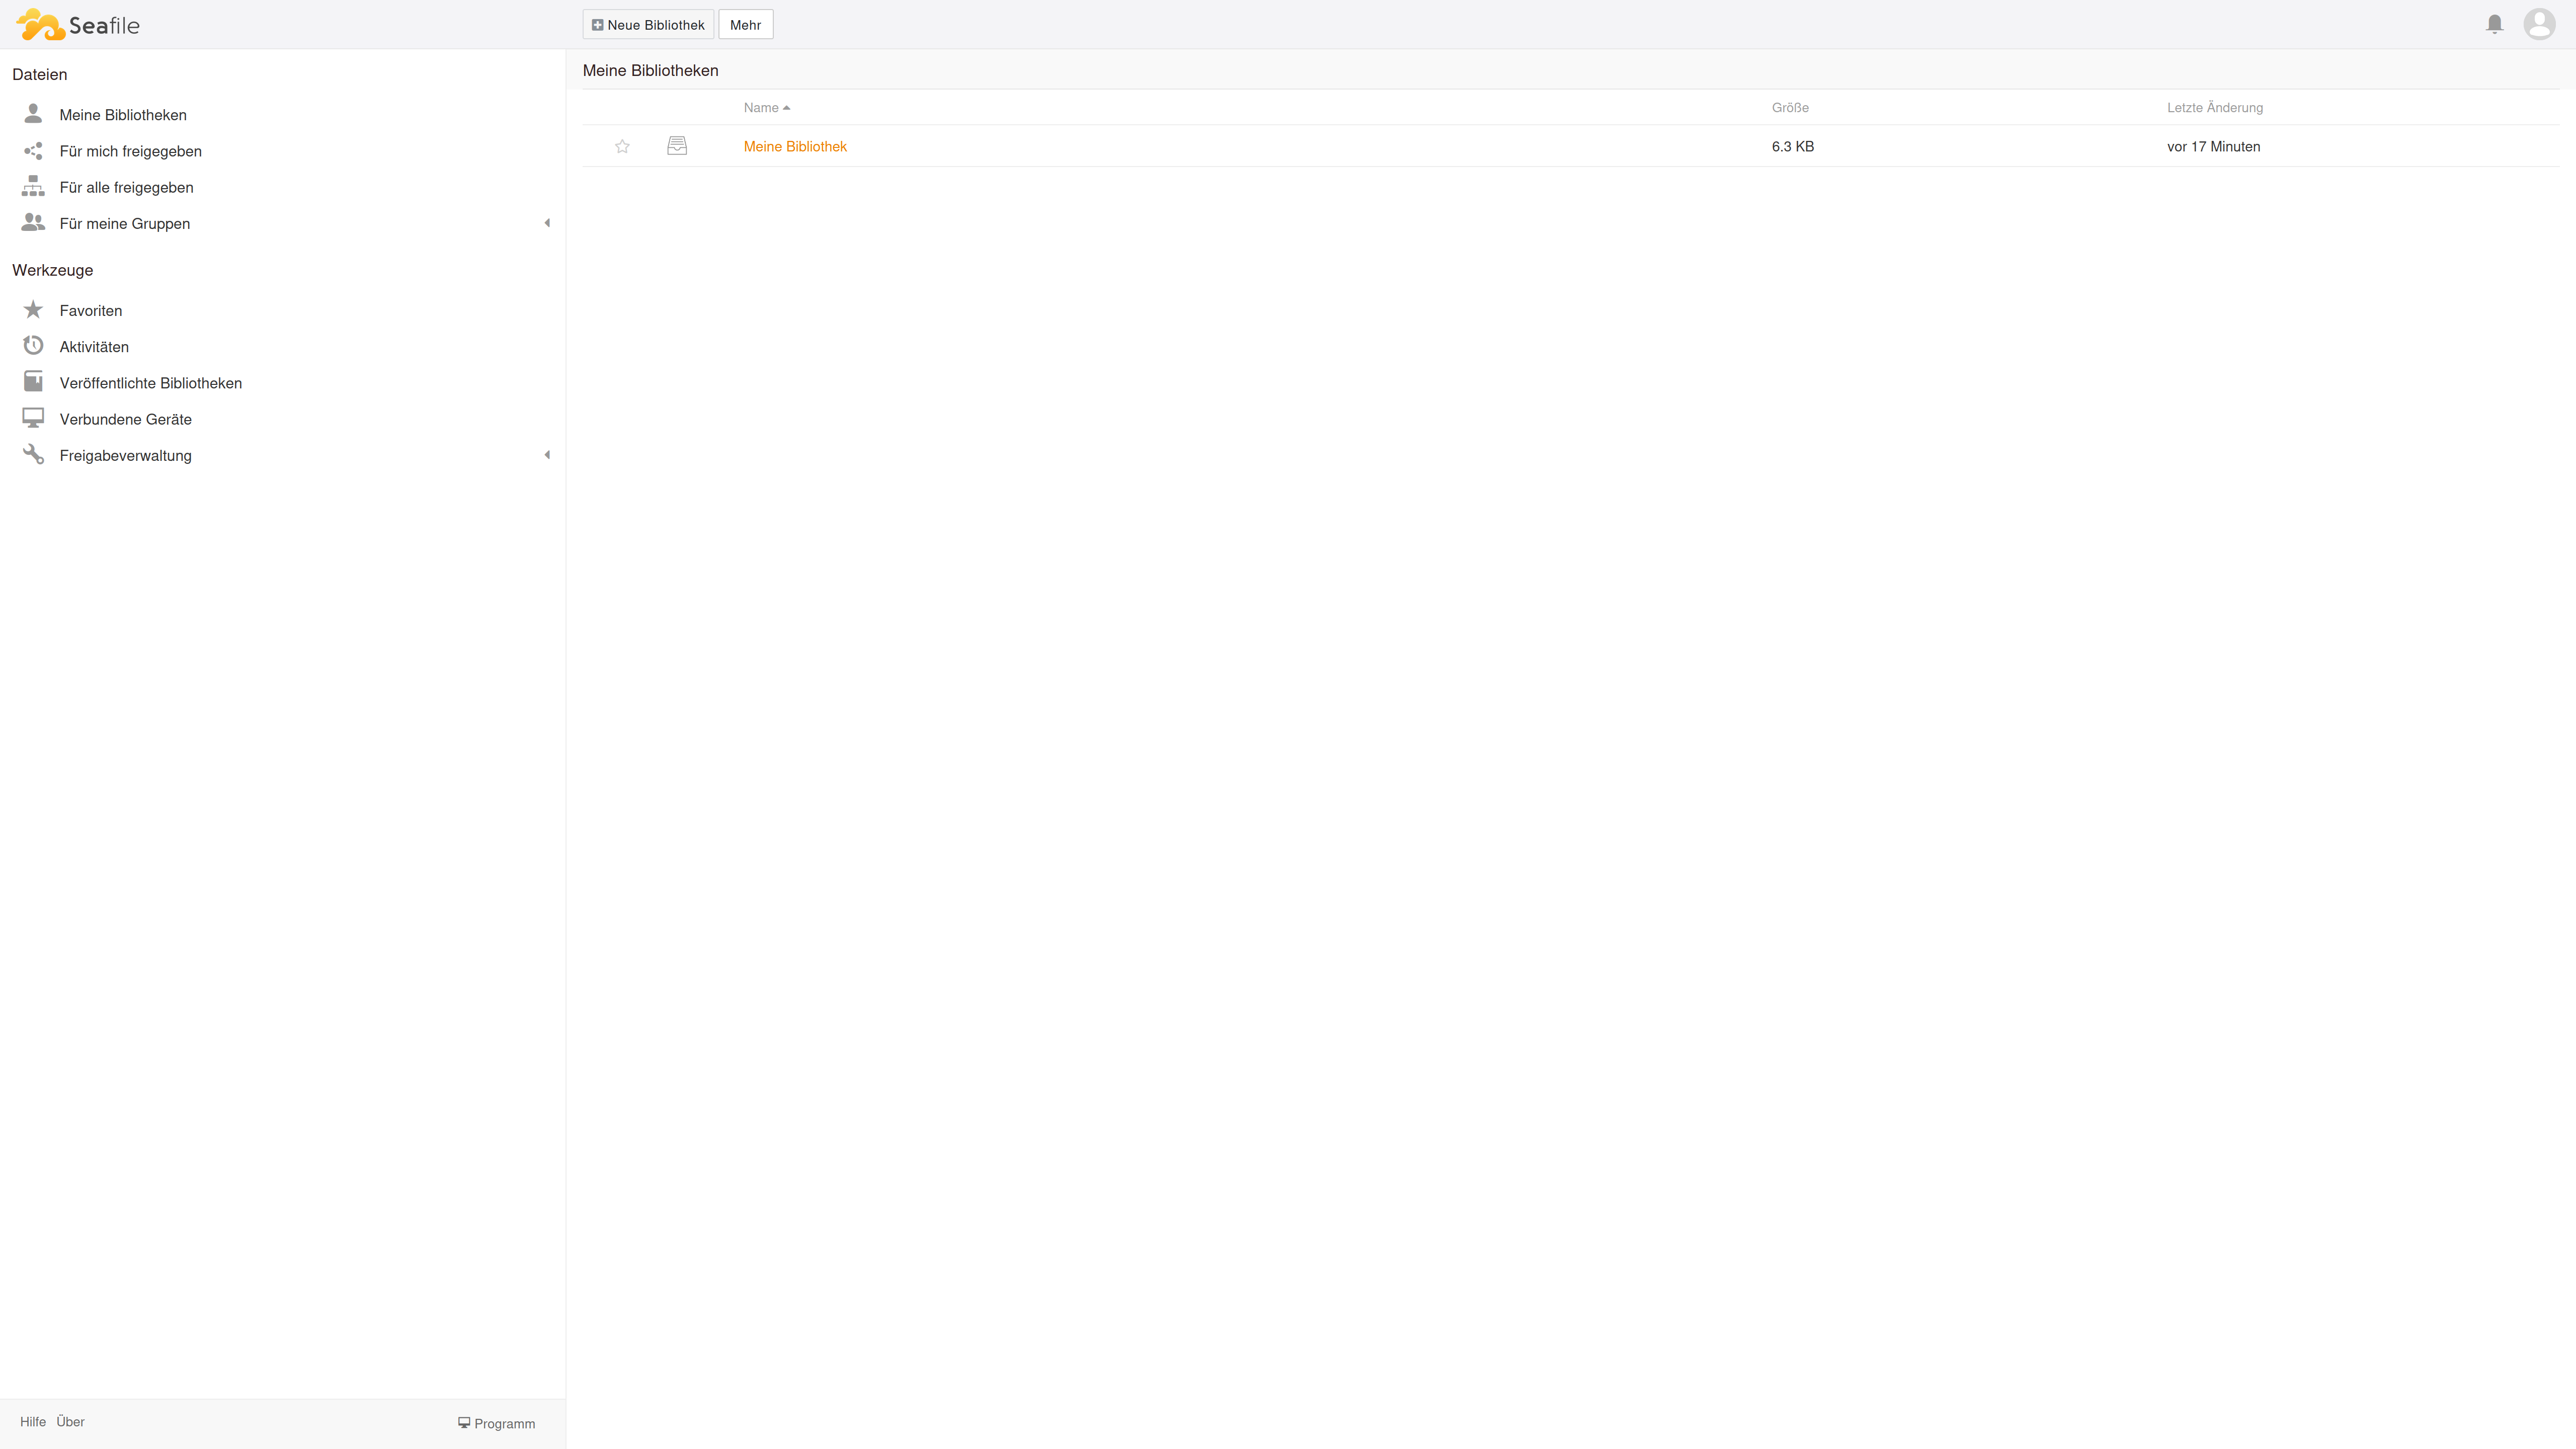Click the Programm link in the footer
Image resolution: width=2576 pixels, height=1449 pixels.
497,1423
